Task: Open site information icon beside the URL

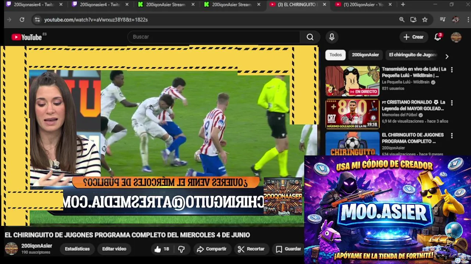Action: point(37,20)
